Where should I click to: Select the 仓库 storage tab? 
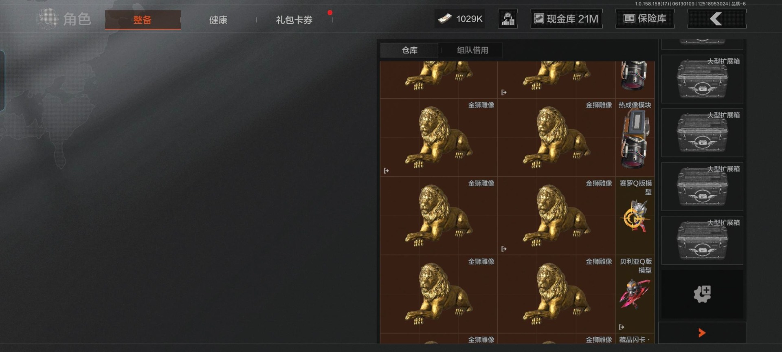coord(409,50)
